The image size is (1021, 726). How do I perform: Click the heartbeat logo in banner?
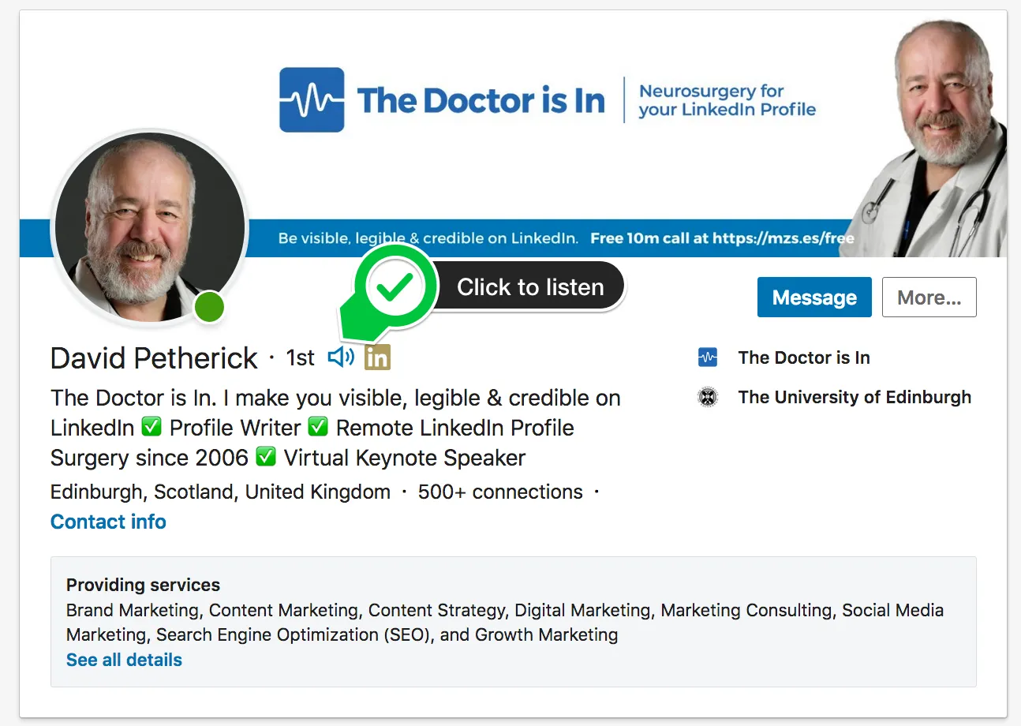pos(312,100)
